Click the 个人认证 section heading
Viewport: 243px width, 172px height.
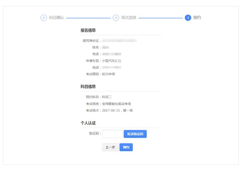click(88, 123)
